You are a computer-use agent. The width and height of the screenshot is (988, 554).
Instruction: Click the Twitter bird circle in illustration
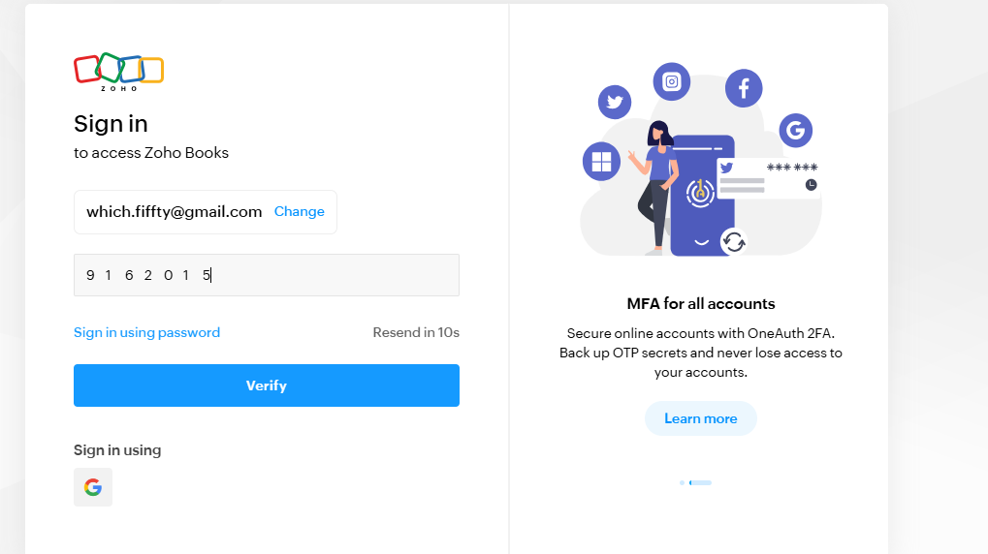coord(614,101)
